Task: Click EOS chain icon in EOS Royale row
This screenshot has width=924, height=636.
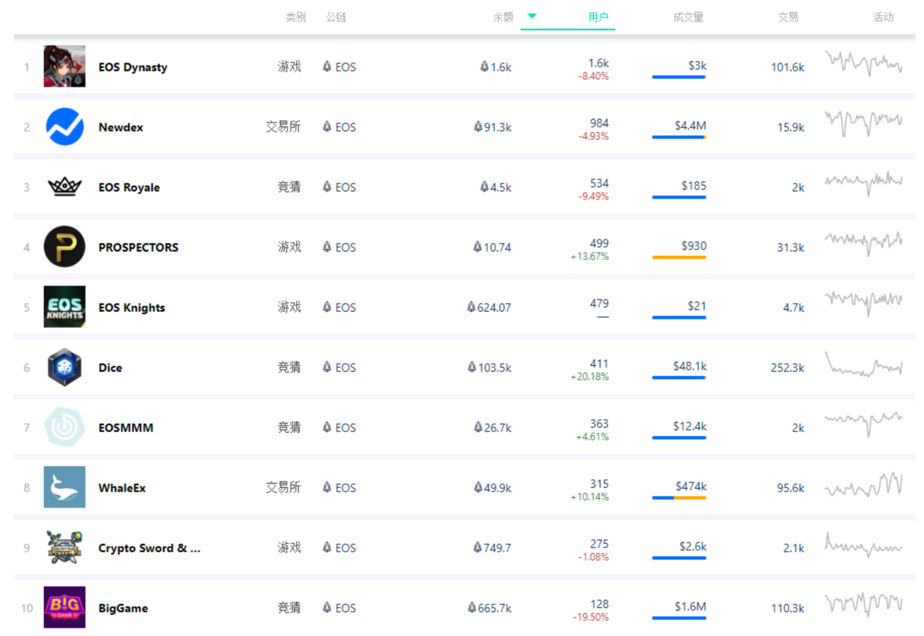Action: point(327,186)
